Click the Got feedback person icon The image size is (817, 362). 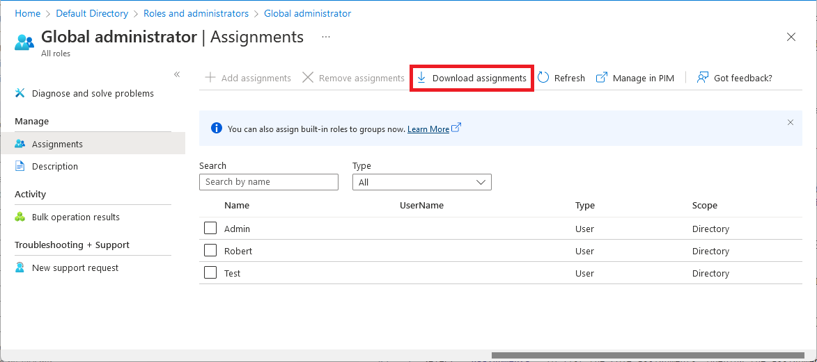click(703, 78)
